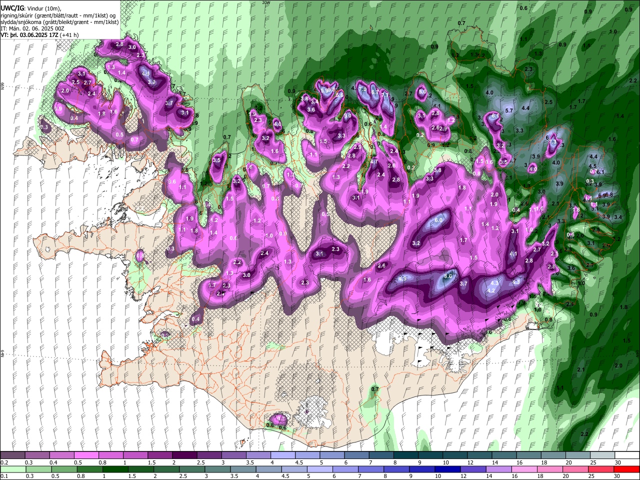Click the snow value '4.2' on the map
The height and width of the screenshot is (480, 640).
pos(491,290)
